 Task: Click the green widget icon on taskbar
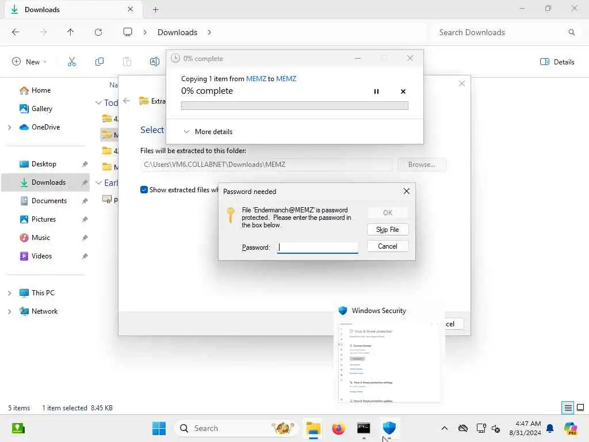pyautogui.click(x=18, y=428)
